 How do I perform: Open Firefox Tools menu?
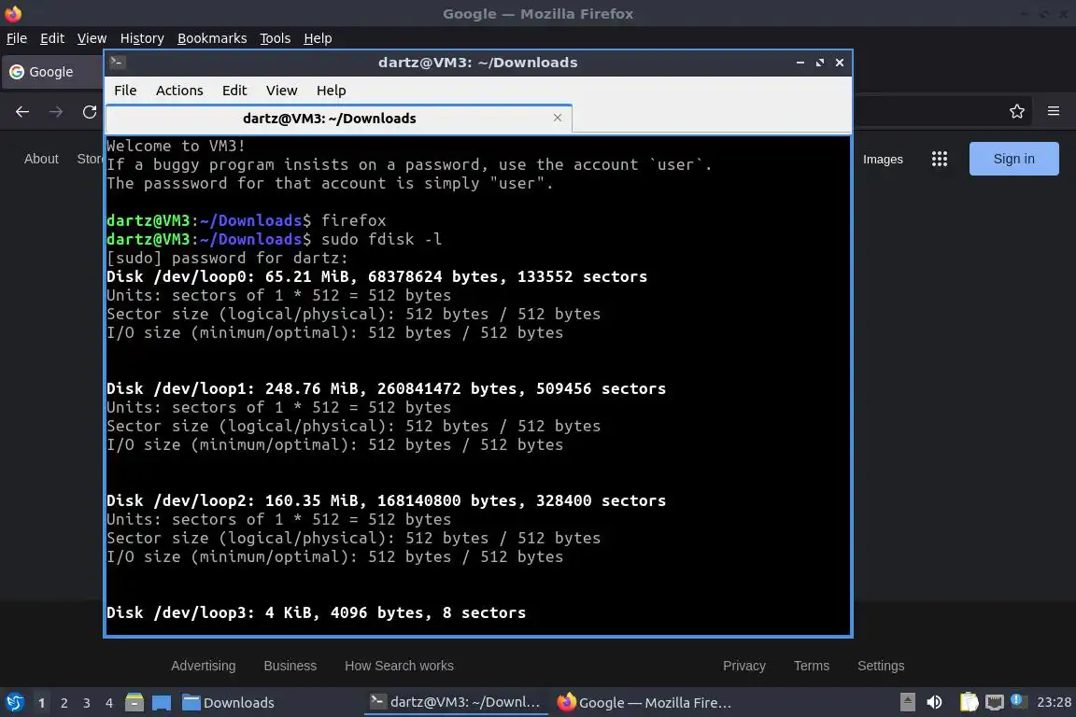coord(276,38)
